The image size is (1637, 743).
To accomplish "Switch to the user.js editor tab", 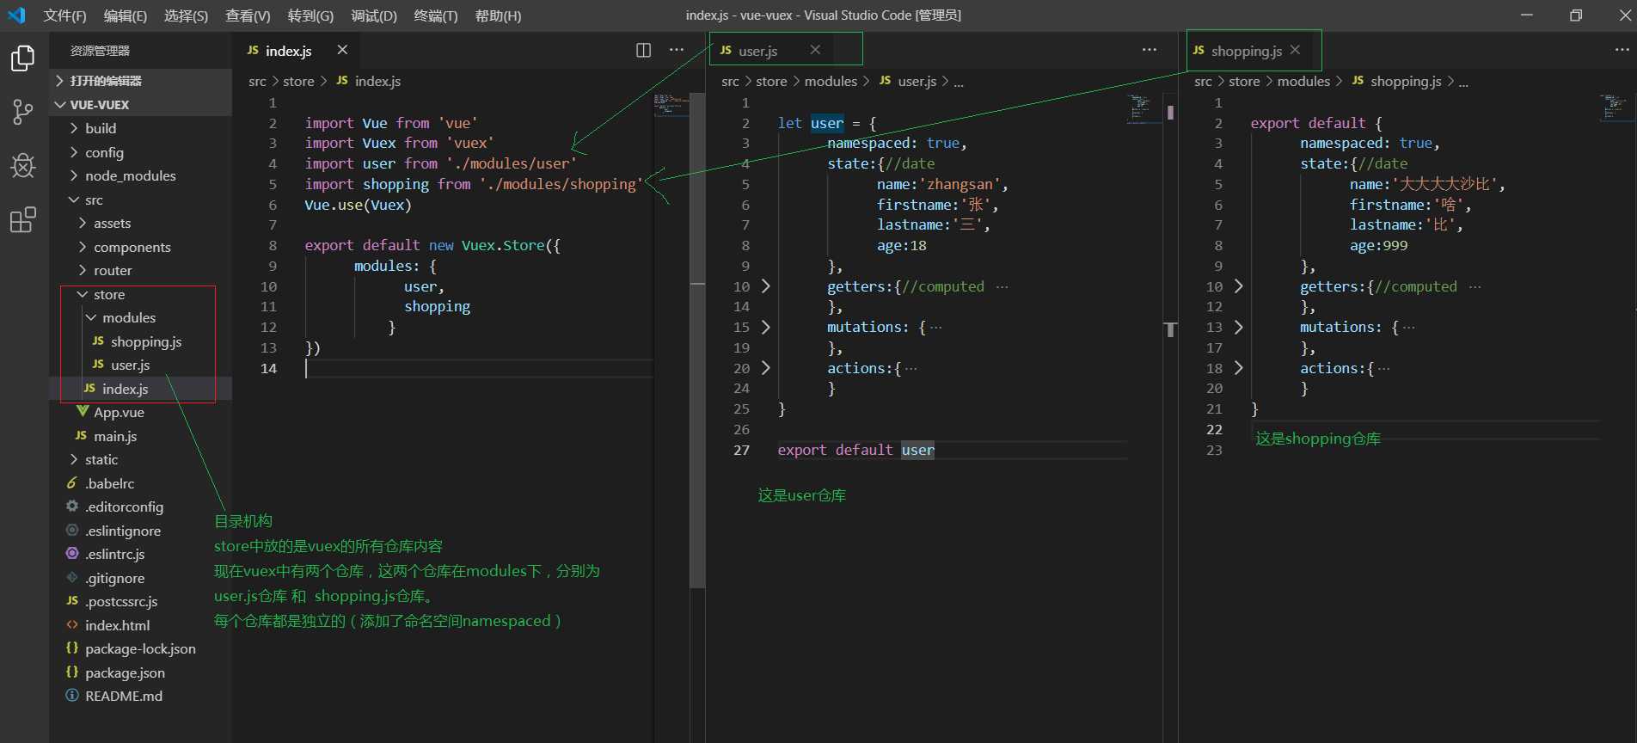I will (770, 51).
